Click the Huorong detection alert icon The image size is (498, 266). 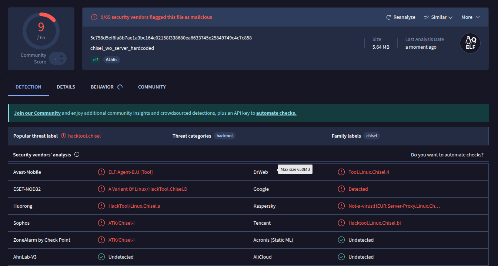click(101, 206)
